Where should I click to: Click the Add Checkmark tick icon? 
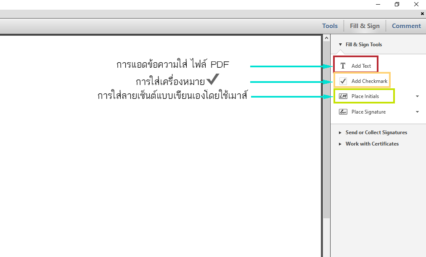(x=343, y=81)
